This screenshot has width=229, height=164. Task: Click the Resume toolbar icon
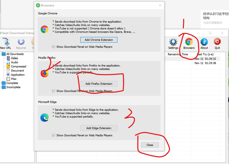[21, 44]
